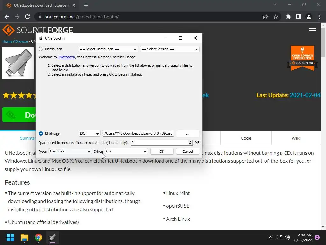Open Chrome tab search chevron
The height and width of the screenshot is (245, 326).
[x=275, y=4]
